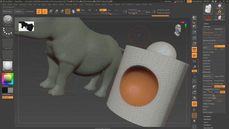Pick a color in the color picker square
The height and width of the screenshot is (129, 229).
pos(8,79)
